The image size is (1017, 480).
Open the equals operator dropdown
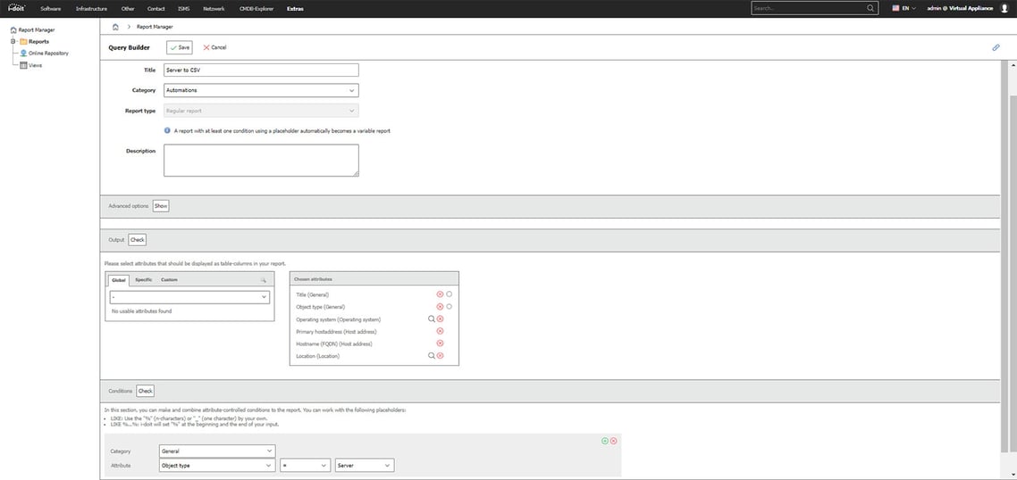pos(306,465)
